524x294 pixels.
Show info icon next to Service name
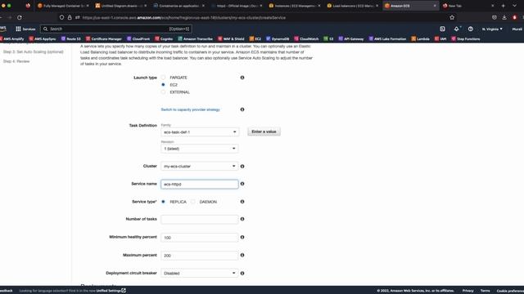[x=242, y=184]
